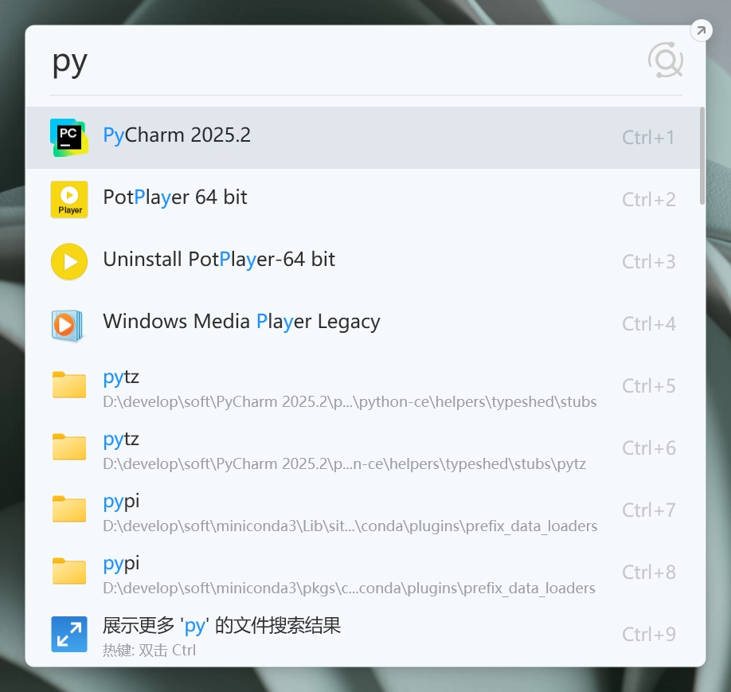Click the hotkey hint text below more results
This screenshot has width=731, height=692.
coord(149,650)
